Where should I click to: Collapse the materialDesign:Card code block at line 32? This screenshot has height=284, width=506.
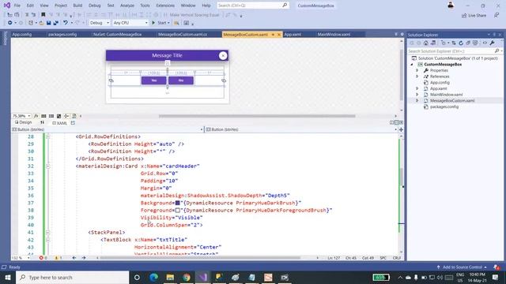pos(47,166)
